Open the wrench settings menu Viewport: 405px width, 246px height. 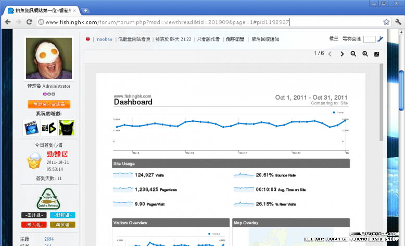(x=398, y=22)
